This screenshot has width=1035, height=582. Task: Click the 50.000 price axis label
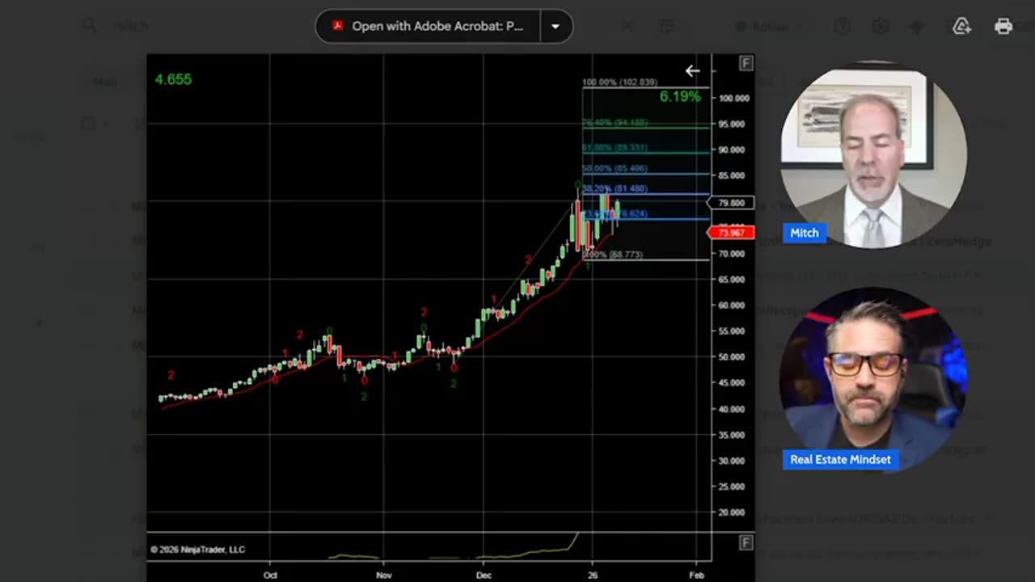[733, 357]
